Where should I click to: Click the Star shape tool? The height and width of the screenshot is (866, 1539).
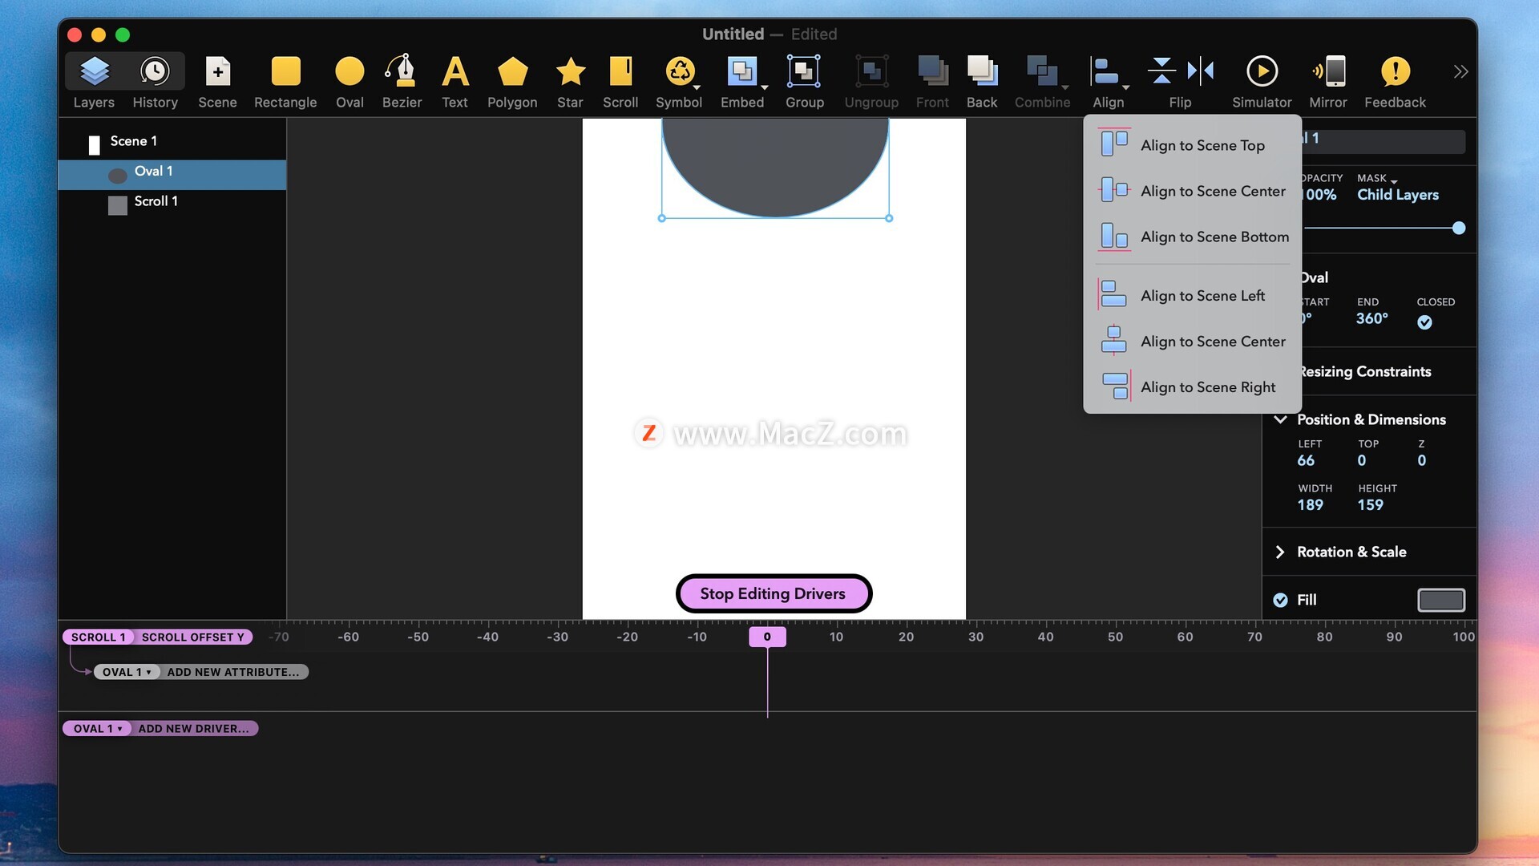pos(570,72)
